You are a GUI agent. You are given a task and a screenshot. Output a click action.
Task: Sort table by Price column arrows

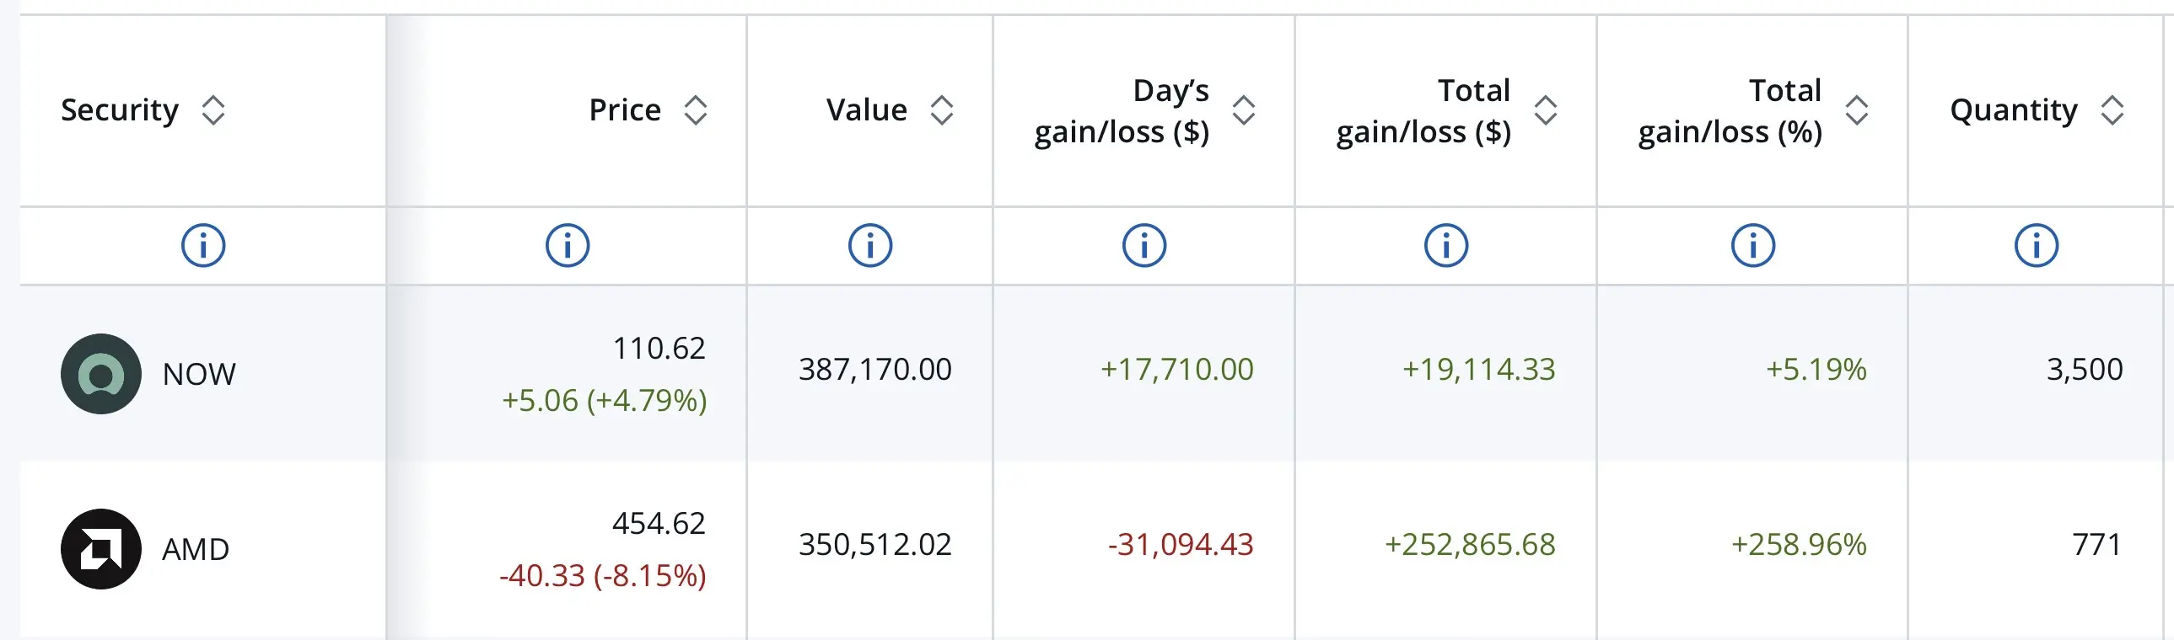(696, 109)
